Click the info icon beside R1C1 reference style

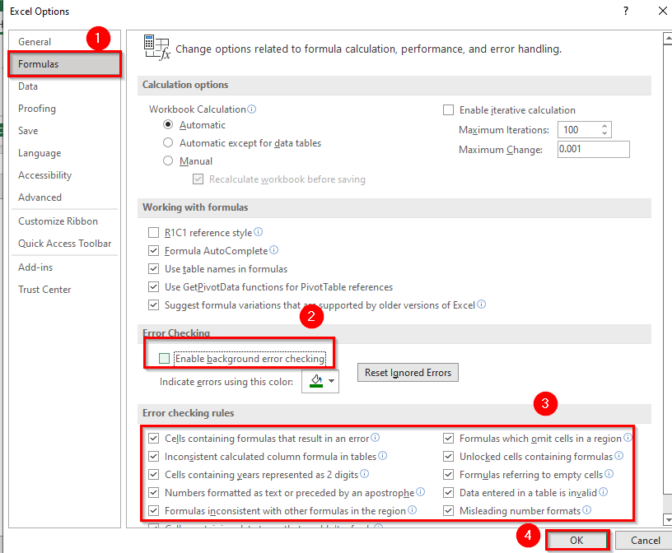258,232
